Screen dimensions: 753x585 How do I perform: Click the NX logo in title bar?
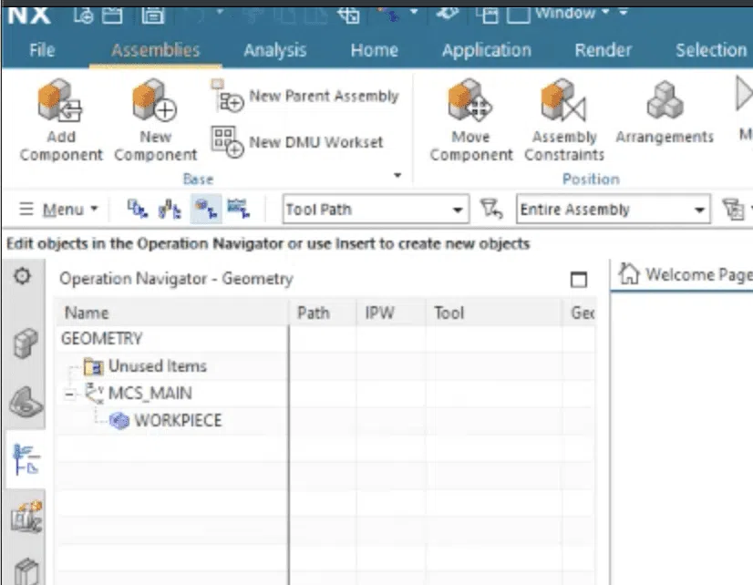[29, 15]
